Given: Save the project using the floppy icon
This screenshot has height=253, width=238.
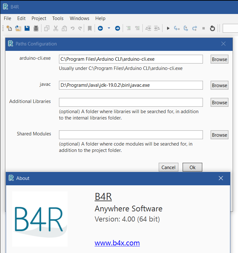Looking at the screenshot, I should 27,28.
